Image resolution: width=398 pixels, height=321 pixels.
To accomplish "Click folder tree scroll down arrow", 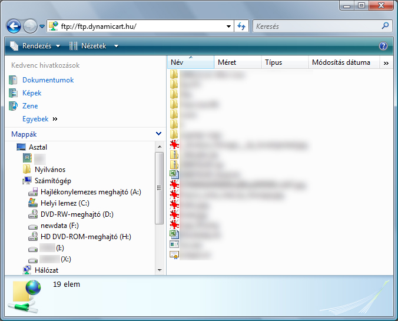I will click(160, 270).
